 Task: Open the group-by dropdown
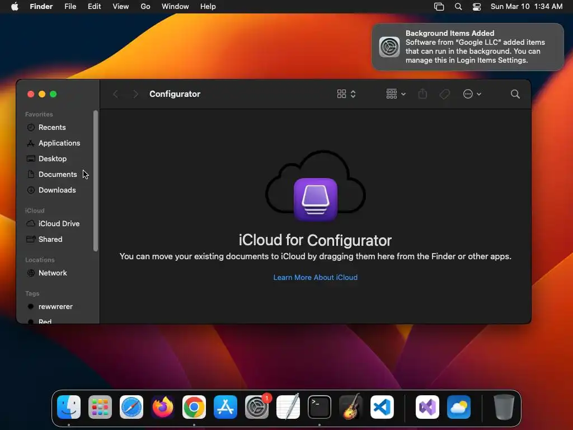[396, 94]
